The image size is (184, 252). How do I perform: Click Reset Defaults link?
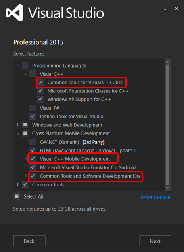point(156,198)
